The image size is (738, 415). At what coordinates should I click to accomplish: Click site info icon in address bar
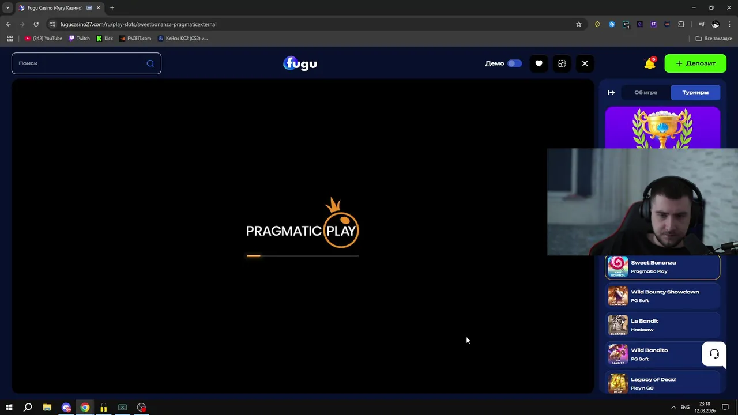click(x=52, y=24)
